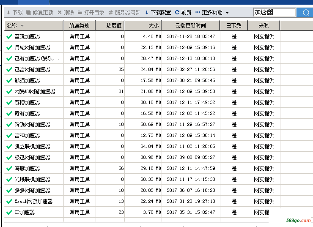This screenshot has height=227, width=313.
Task: Click size cell 64.84 MB
Action: [x=151, y=146]
